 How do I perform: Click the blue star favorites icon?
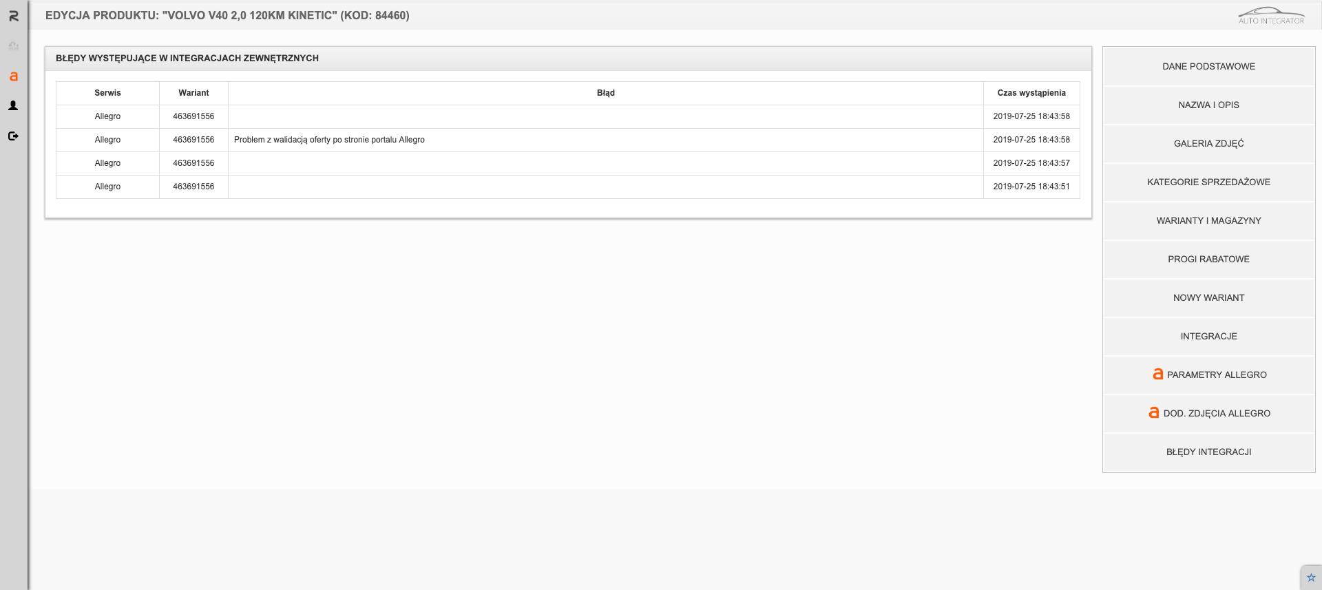(1311, 578)
